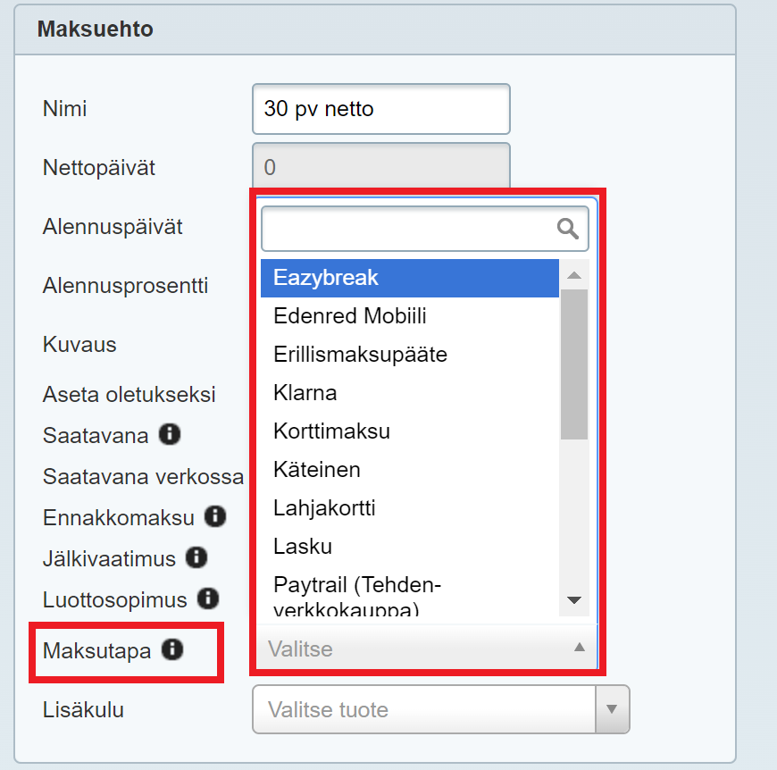Image resolution: width=777 pixels, height=770 pixels.
Task: Click info icon next to Ennakkomaksu
Action: (215, 516)
